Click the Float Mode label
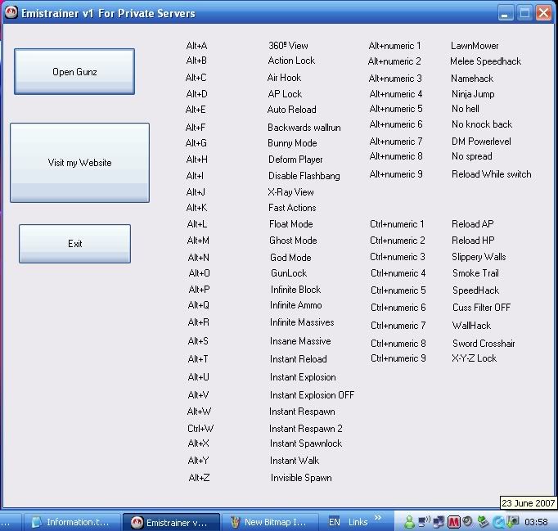The width and height of the screenshot is (558, 531). coord(291,224)
